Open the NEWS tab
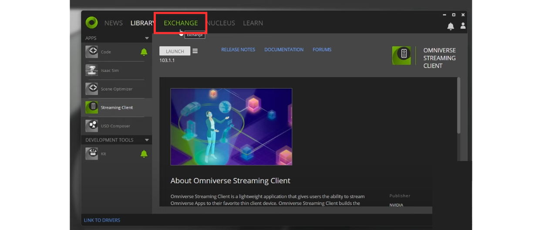Screen dimensions: 542x230 click(x=114, y=23)
